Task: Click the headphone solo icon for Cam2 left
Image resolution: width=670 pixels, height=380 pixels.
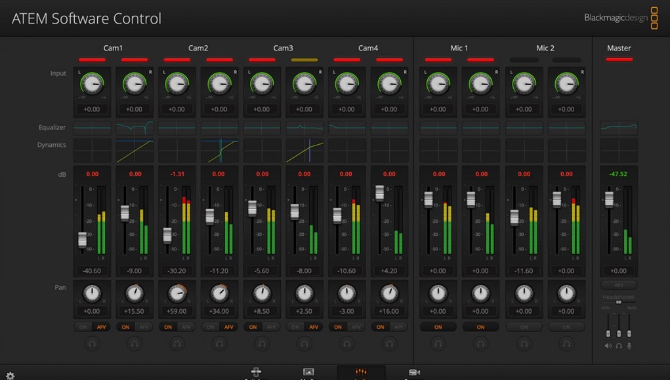Action: coord(177,343)
